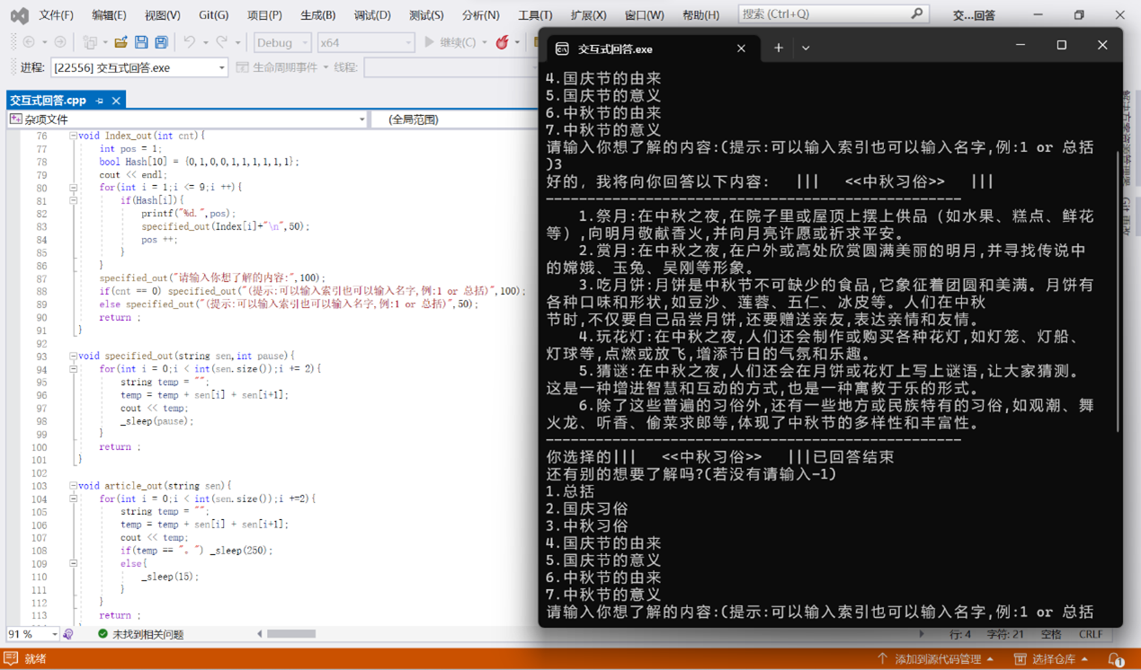This screenshot has width=1141, height=670.
Task: Click the Save All toolbar icon
Action: [x=161, y=42]
